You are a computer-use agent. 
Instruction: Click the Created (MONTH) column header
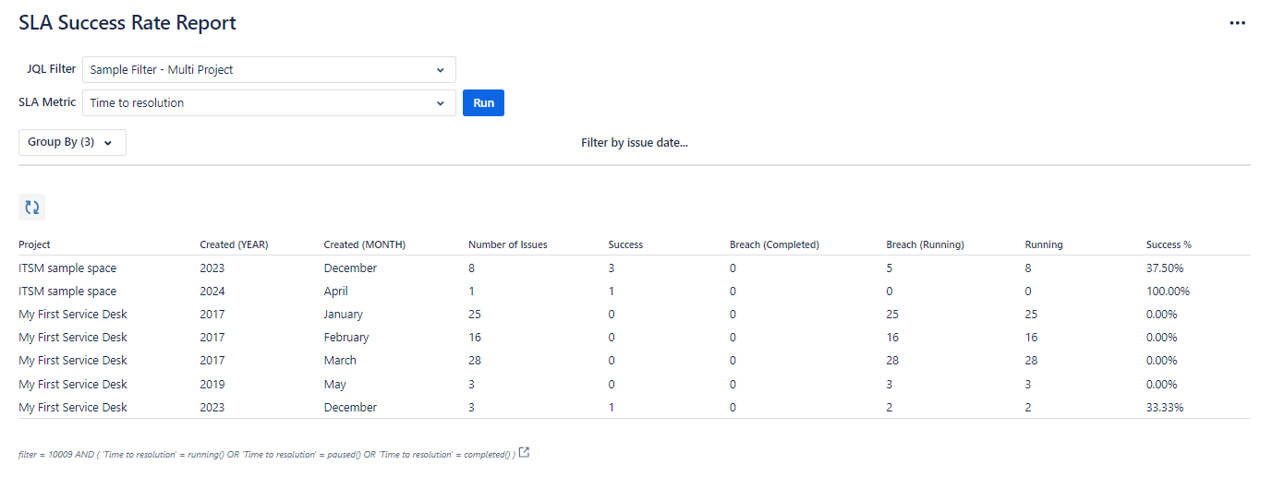pos(364,244)
